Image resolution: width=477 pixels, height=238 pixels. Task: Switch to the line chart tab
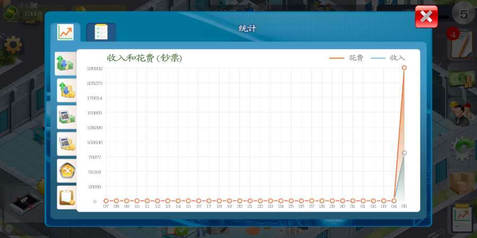pyautogui.click(x=65, y=32)
